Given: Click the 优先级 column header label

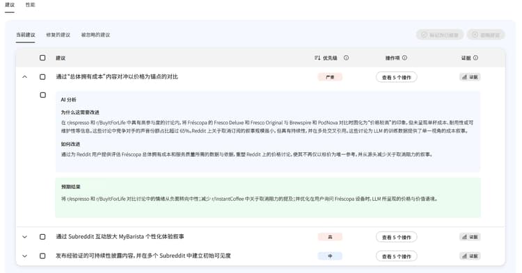Looking at the screenshot, I should (x=330, y=58).
